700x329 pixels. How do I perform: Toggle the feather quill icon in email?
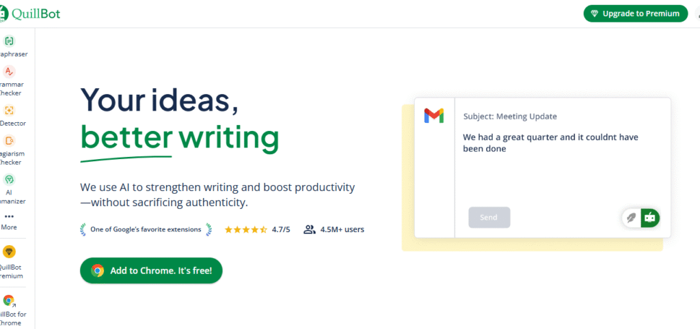tap(632, 218)
